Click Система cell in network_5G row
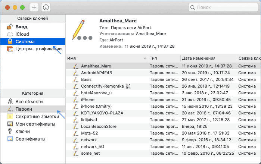The height and width of the screenshot is (164, 261). [x=247, y=146]
